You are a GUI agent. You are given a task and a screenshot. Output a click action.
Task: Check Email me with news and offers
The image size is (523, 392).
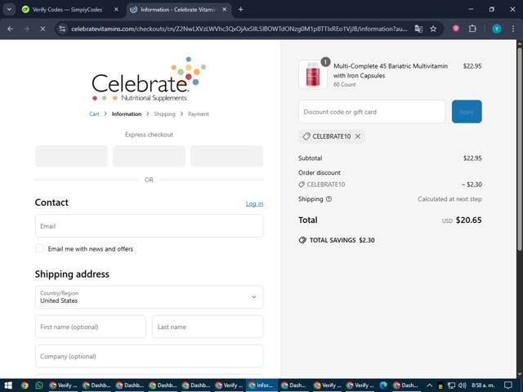40,248
